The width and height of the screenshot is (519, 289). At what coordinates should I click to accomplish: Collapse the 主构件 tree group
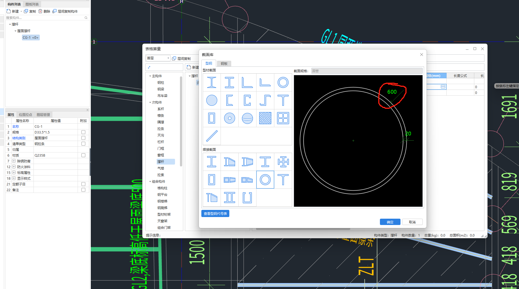(150, 76)
